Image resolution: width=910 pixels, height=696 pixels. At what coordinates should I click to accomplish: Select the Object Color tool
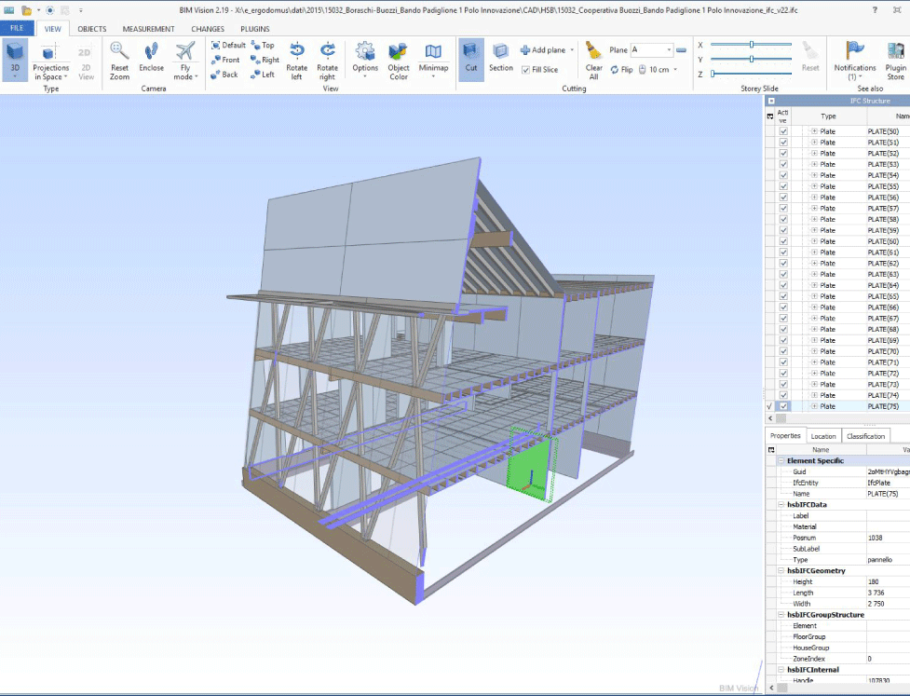pos(398,58)
